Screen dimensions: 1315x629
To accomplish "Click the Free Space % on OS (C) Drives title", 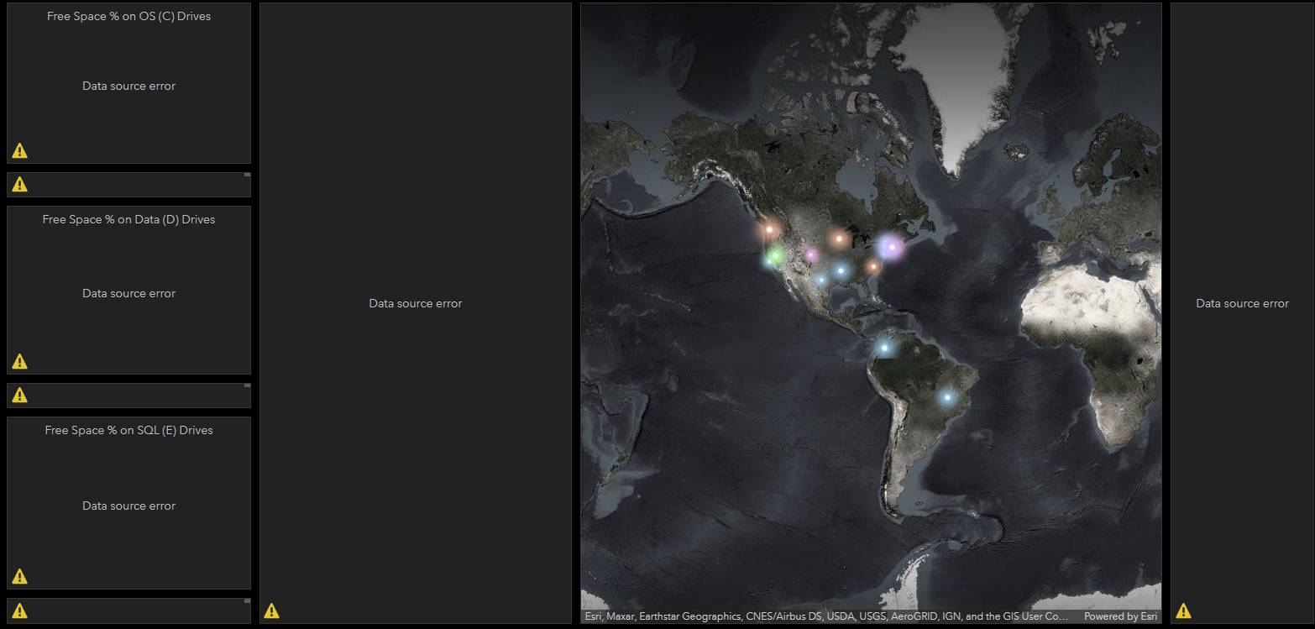I will [128, 15].
